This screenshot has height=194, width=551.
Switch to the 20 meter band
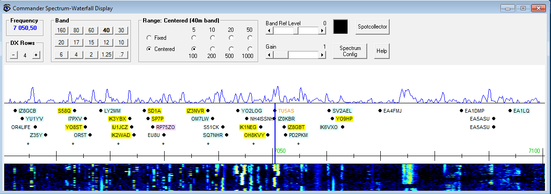coord(61,43)
